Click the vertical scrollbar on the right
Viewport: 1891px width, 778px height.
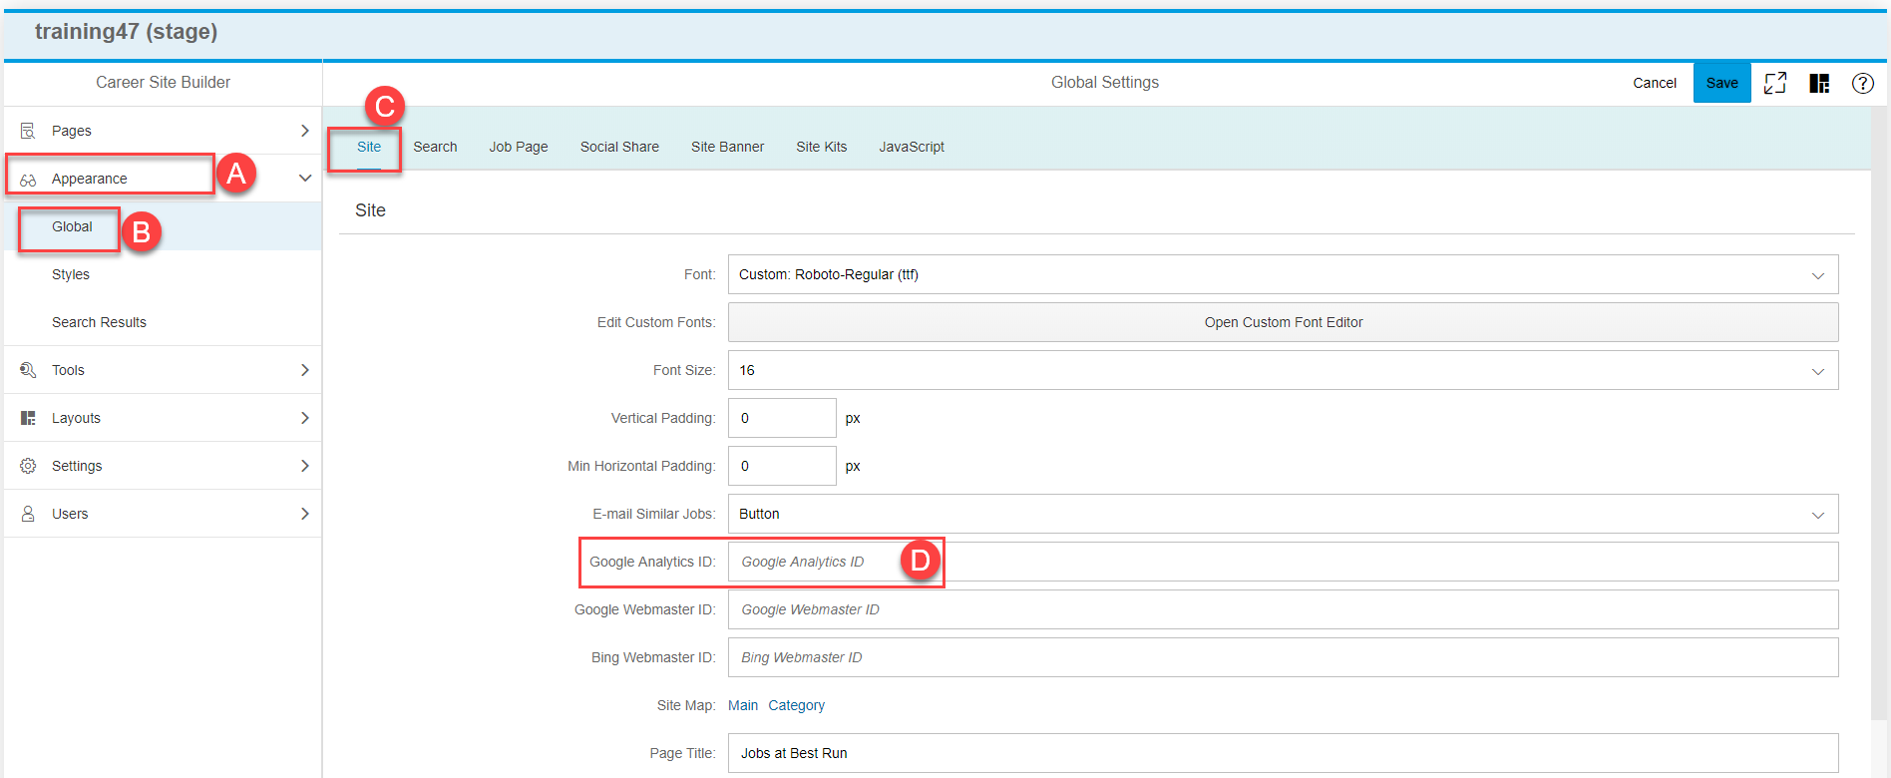(1881, 414)
